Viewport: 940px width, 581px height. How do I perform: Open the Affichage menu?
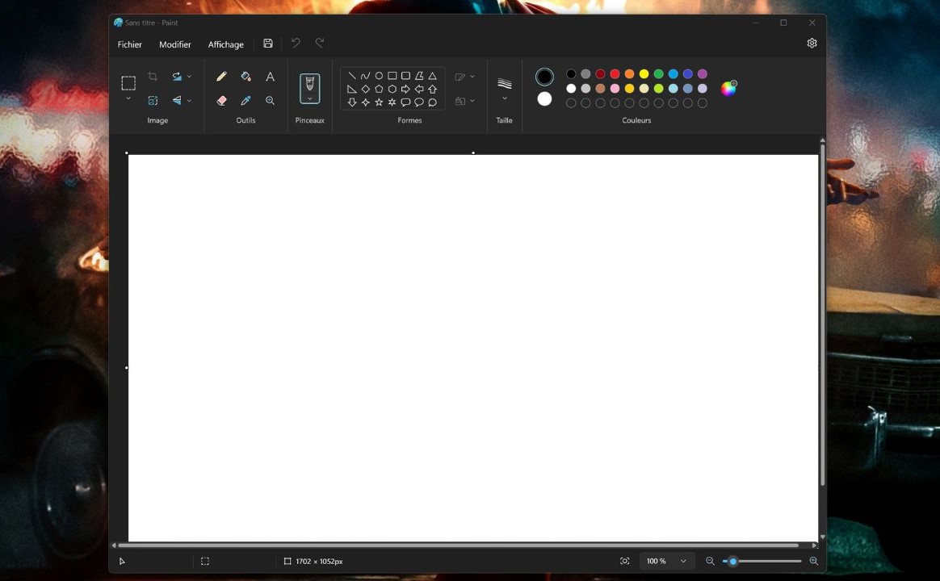click(x=225, y=44)
